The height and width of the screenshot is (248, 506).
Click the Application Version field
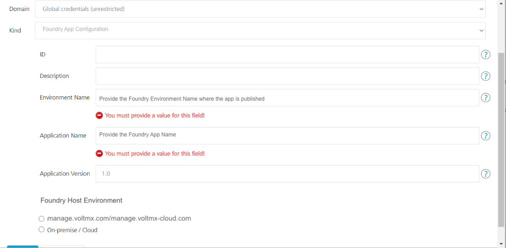pos(287,174)
